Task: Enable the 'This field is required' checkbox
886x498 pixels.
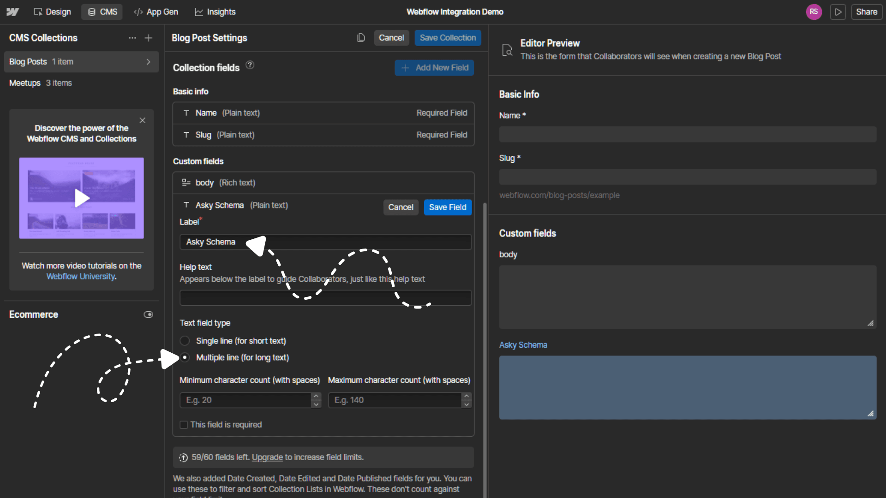Action: click(184, 425)
